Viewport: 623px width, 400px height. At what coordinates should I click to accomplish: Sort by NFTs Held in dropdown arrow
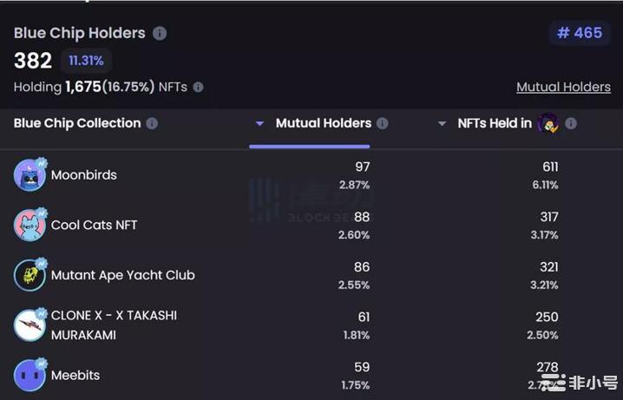[442, 123]
